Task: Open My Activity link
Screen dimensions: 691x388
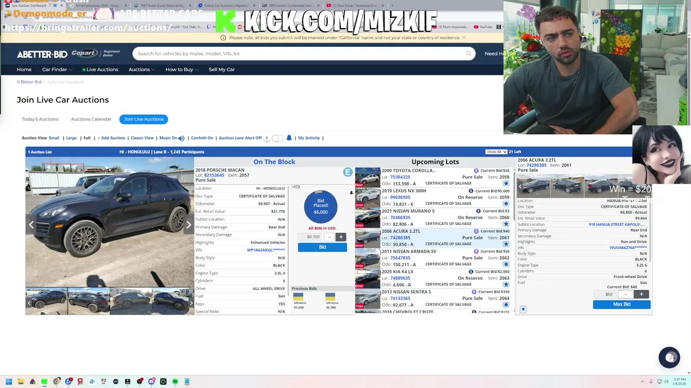Action: (309, 138)
